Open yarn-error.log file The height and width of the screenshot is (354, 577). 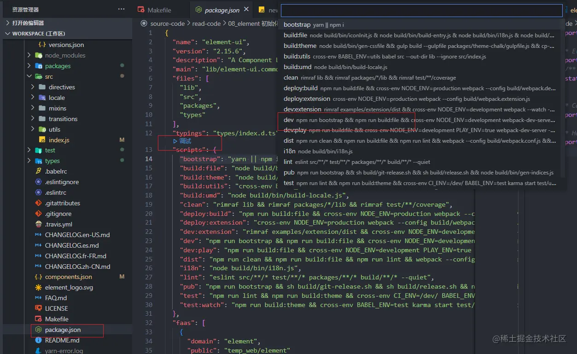(x=64, y=351)
